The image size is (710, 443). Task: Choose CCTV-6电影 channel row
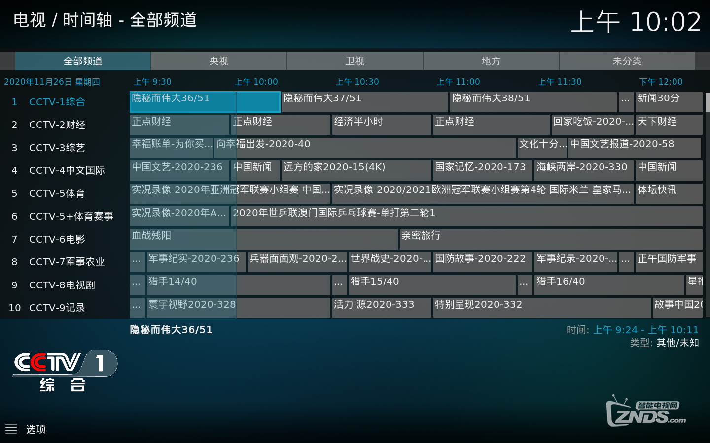(57, 239)
